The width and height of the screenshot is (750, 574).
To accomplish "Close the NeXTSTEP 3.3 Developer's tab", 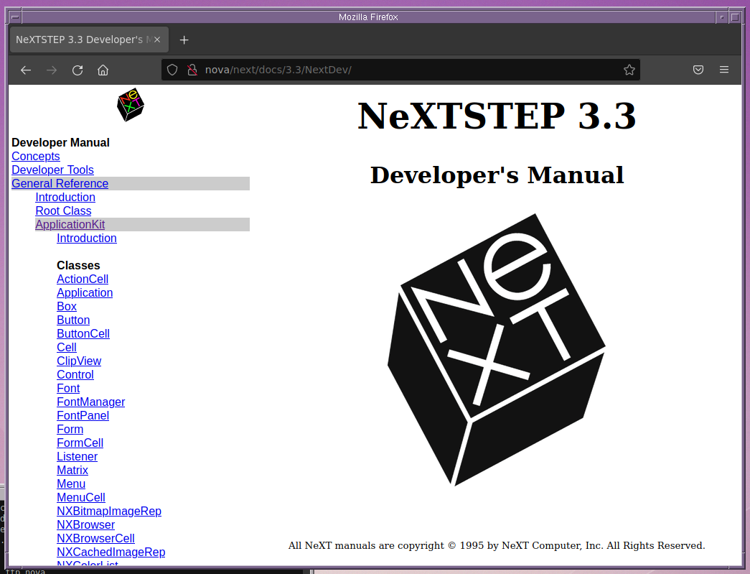I will pos(157,40).
